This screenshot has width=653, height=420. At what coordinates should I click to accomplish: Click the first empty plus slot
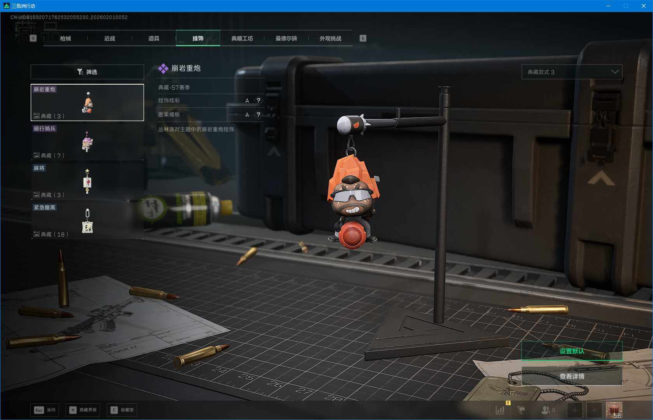575,410
